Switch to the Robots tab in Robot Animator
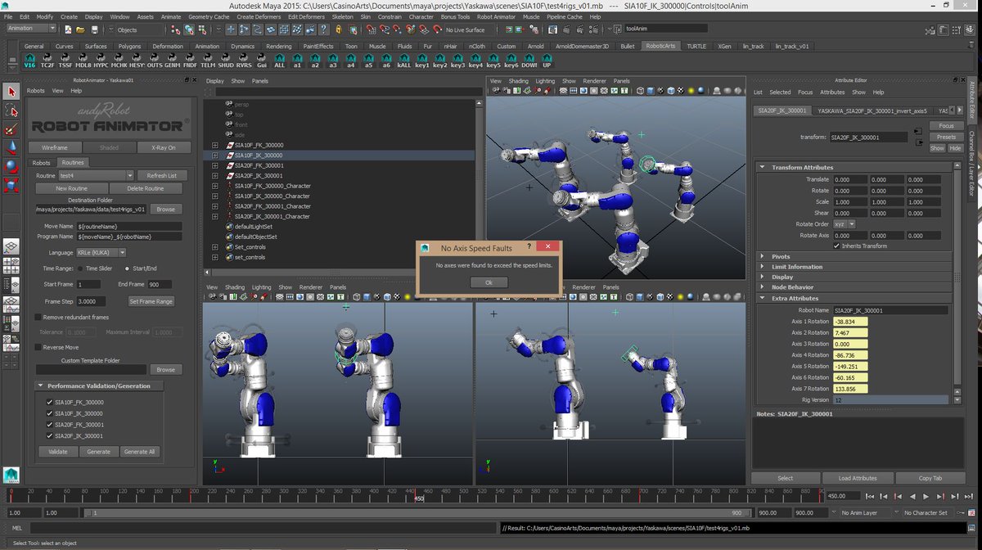The width and height of the screenshot is (982, 550). 41,162
